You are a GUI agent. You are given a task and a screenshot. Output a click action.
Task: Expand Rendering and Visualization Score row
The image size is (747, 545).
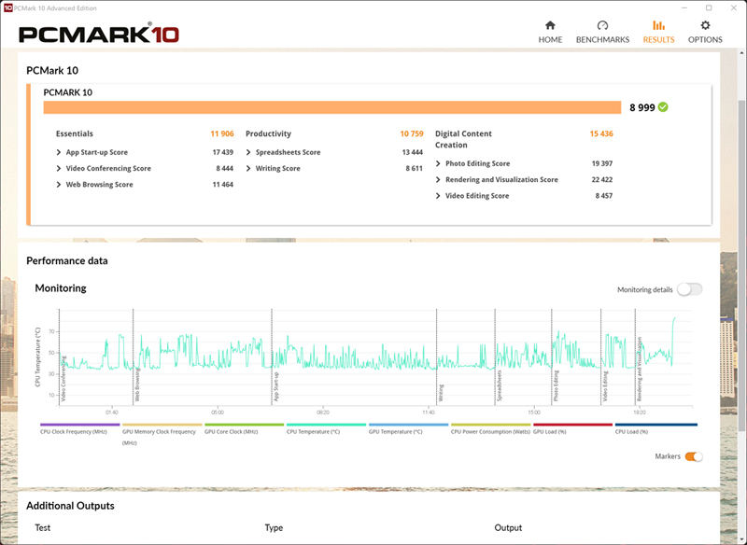coord(438,180)
